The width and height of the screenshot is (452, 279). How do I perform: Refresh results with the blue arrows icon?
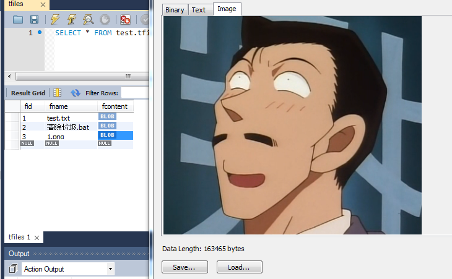(76, 93)
